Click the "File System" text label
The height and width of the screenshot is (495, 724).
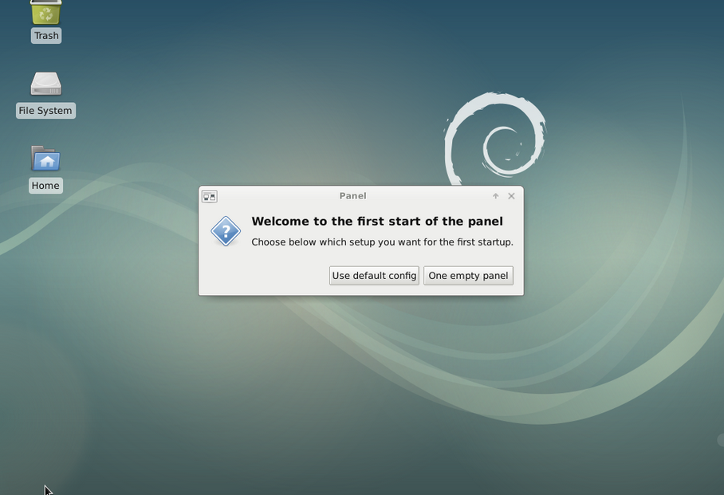(45, 111)
